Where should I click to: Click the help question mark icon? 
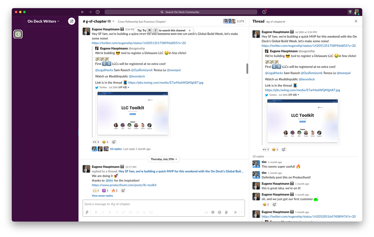pyautogui.click(x=264, y=12)
